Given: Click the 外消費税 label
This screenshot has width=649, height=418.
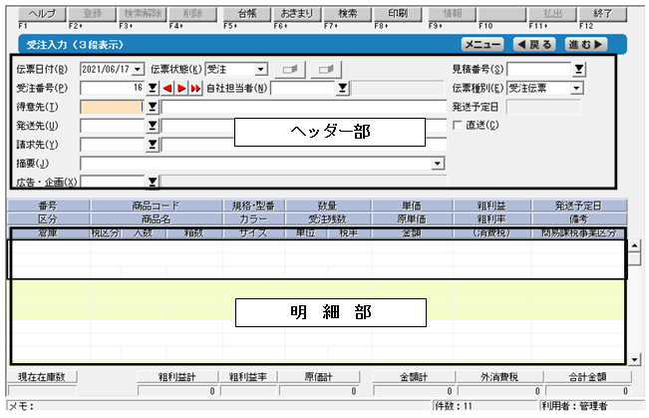Looking at the screenshot, I should click(x=499, y=376).
